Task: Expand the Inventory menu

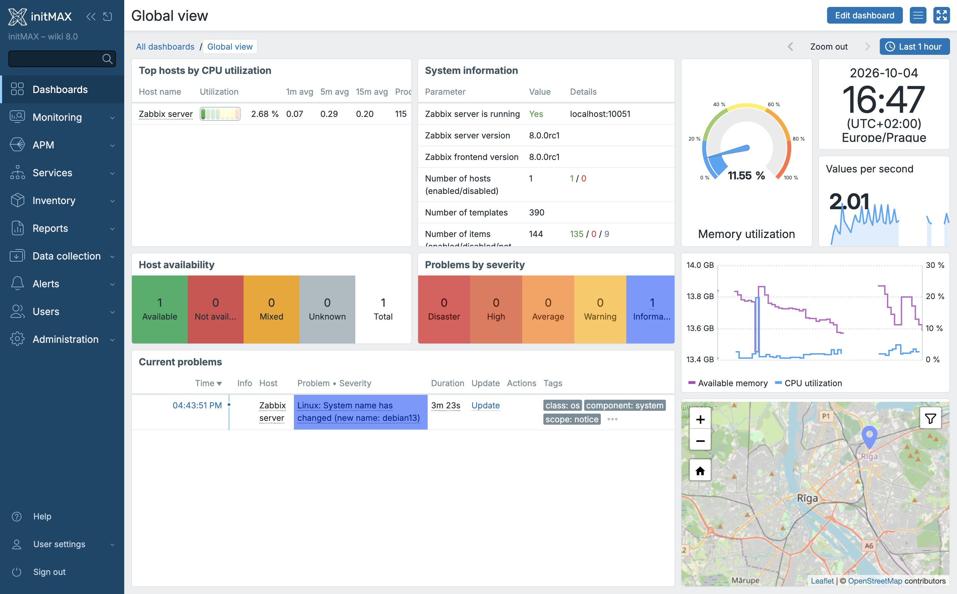Action: coord(62,200)
